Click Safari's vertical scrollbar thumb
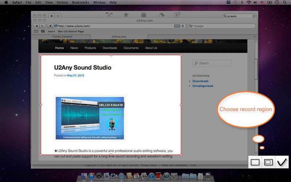Viewport: 291px width, 182px height. [256, 69]
